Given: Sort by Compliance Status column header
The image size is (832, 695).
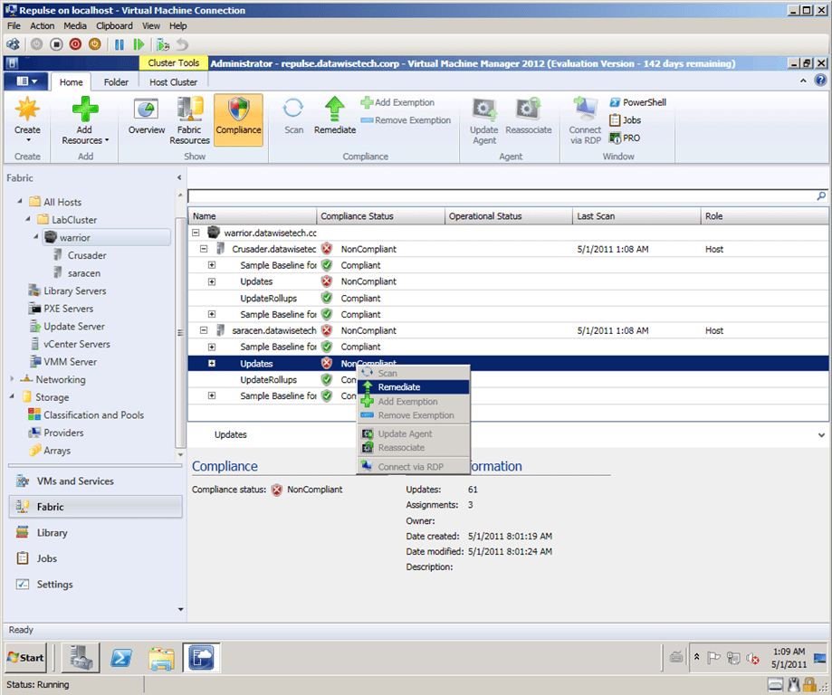Looking at the screenshot, I should (380, 216).
